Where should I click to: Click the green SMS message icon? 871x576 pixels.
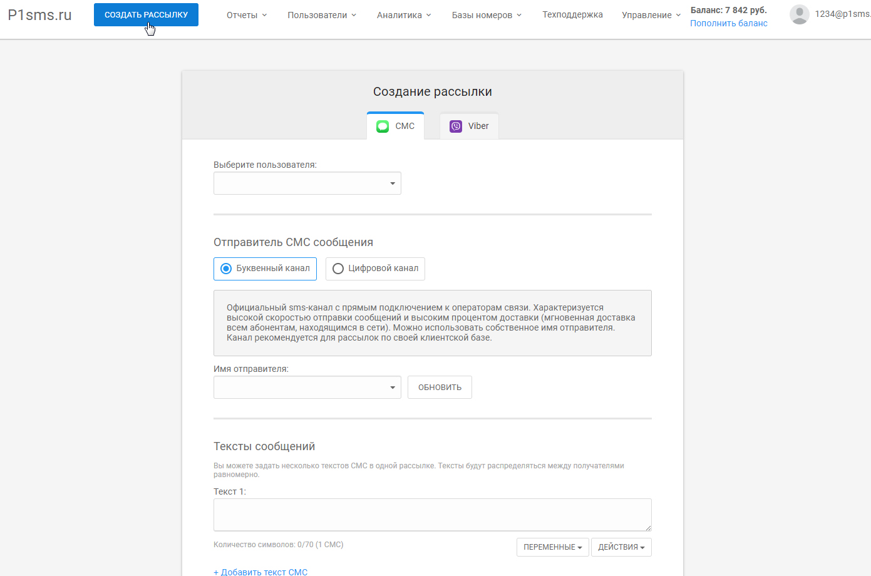pyautogui.click(x=383, y=126)
